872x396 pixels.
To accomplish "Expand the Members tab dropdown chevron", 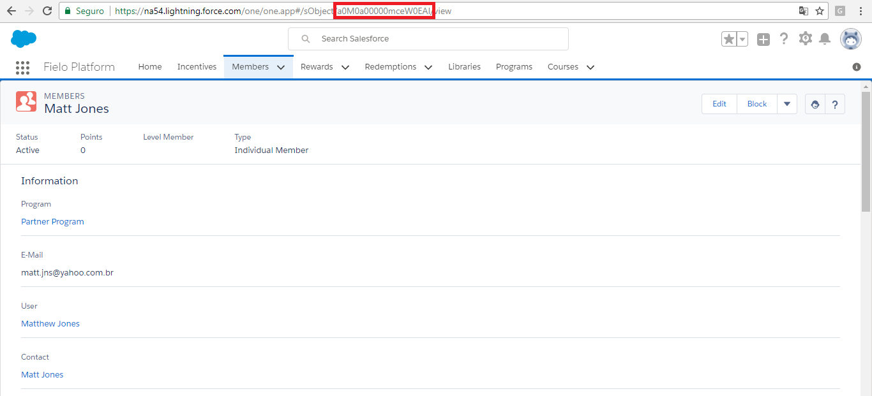I will [281, 67].
